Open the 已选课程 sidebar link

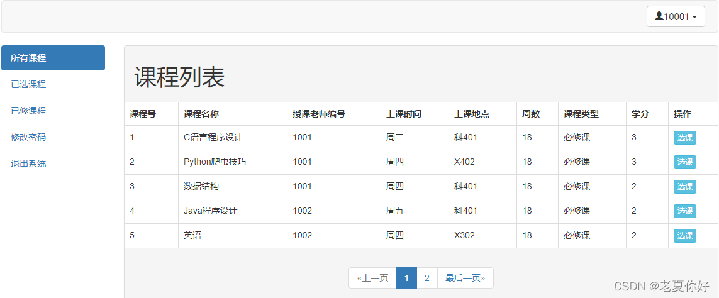click(x=28, y=84)
